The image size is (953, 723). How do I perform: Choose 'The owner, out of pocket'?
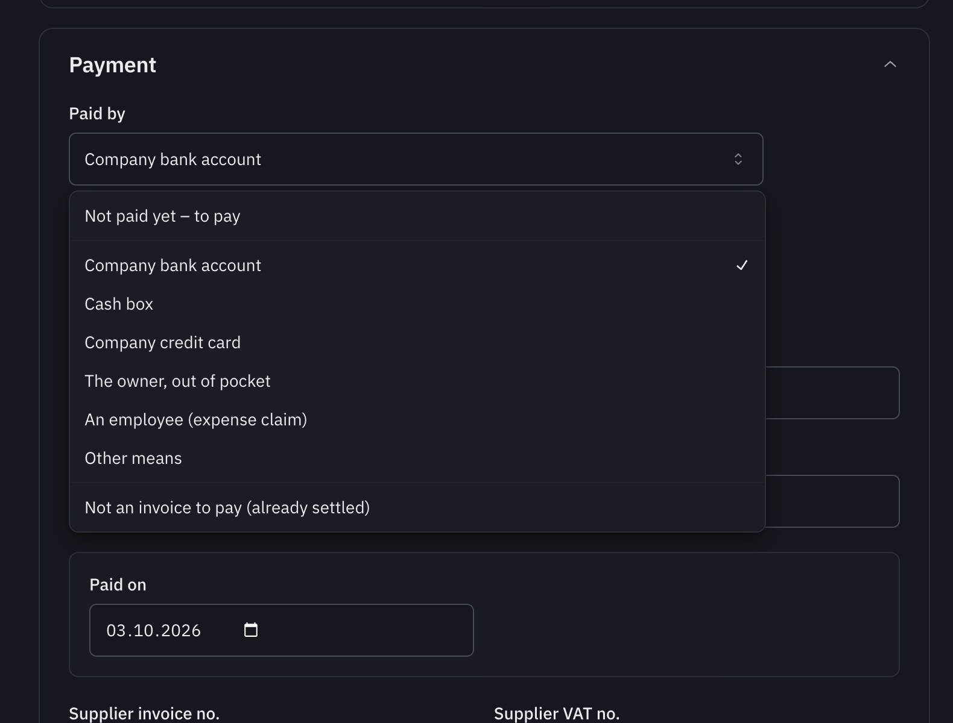[x=417, y=381]
